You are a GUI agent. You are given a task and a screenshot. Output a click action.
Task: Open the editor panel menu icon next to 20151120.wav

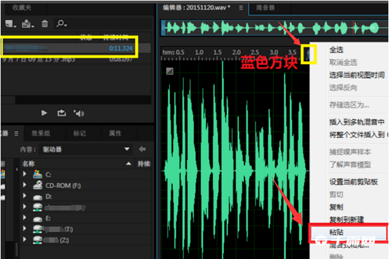(241, 8)
